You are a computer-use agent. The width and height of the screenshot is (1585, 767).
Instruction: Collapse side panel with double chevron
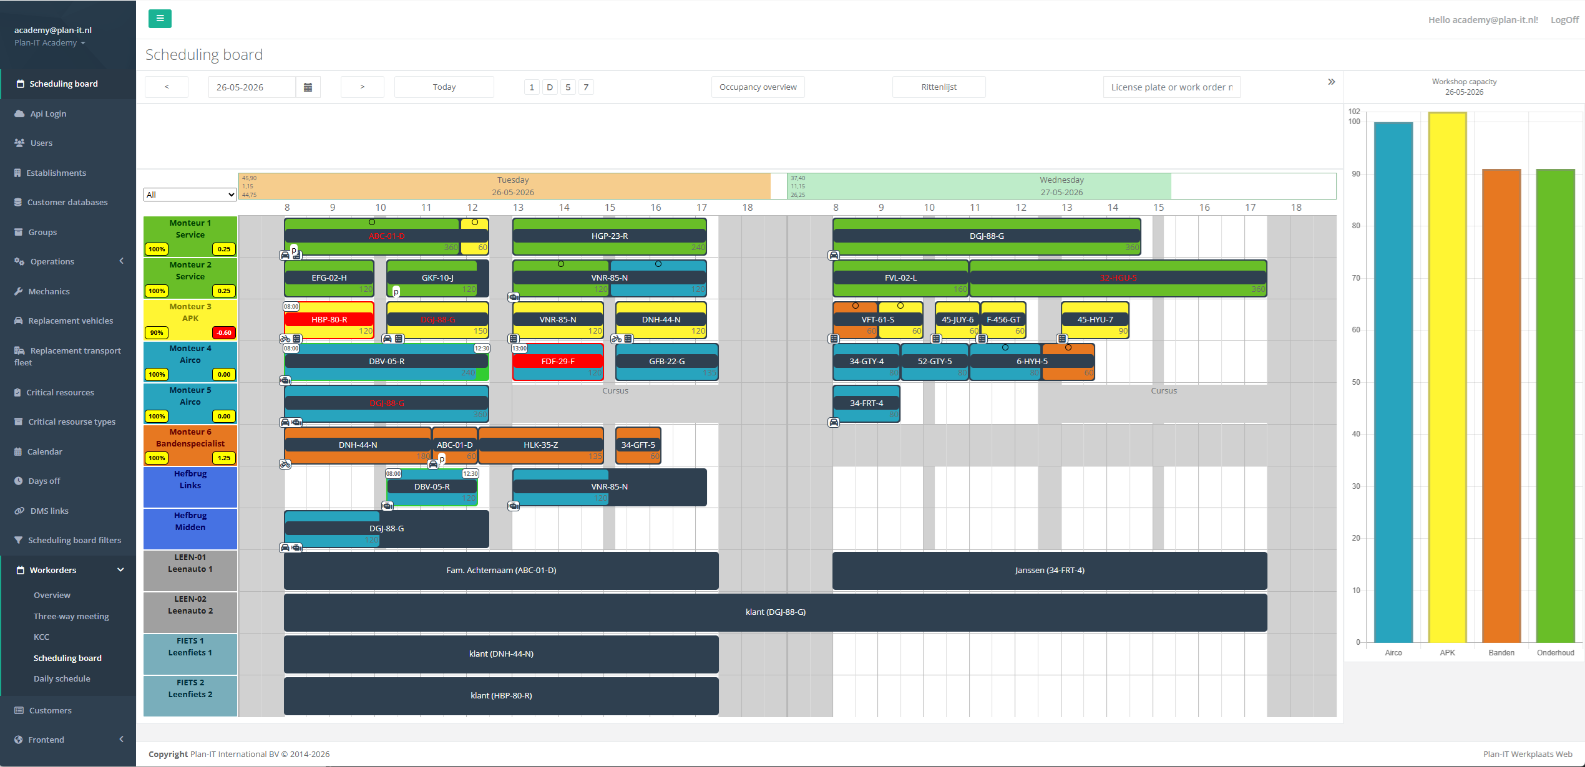pyautogui.click(x=1331, y=82)
